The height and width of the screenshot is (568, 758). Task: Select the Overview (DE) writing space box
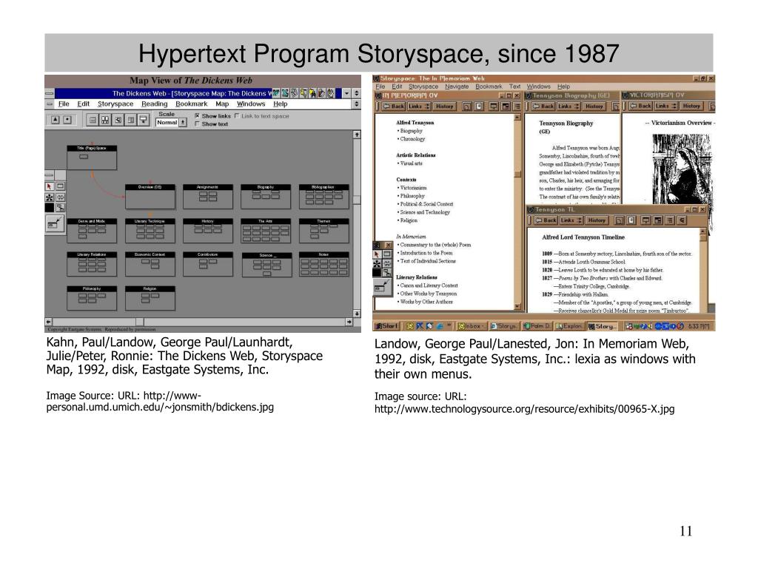[150, 197]
